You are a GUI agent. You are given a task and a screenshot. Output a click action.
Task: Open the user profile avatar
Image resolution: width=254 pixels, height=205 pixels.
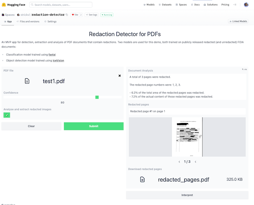click(x=246, y=5)
